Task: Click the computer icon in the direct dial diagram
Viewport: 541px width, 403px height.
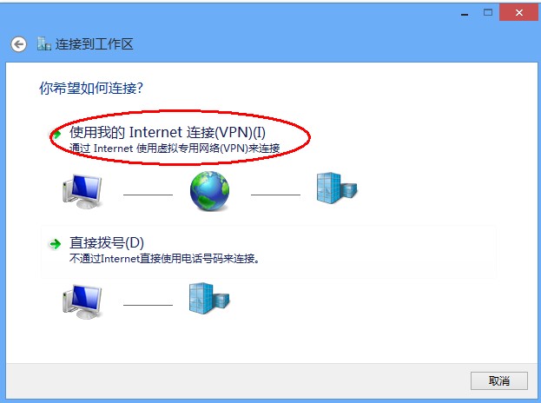Action: (x=82, y=301)
